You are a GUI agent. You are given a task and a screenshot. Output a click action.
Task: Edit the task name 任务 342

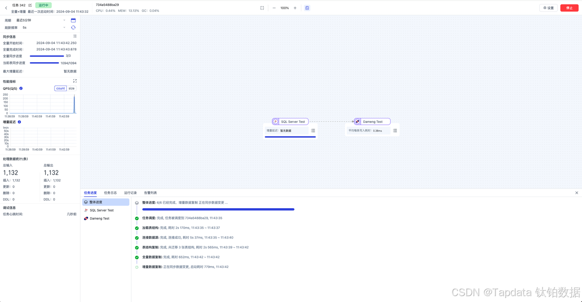coord(30,5)
